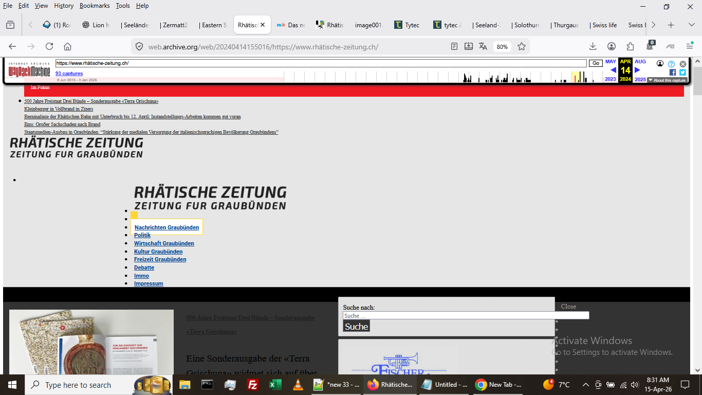Share capture on Twitter icon
This screenshot has width=702, height=395.
[682, 73]
